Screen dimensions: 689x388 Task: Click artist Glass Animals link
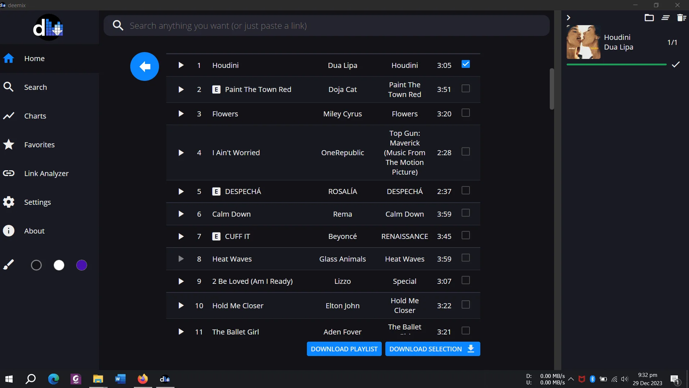(x=343, y=259)
